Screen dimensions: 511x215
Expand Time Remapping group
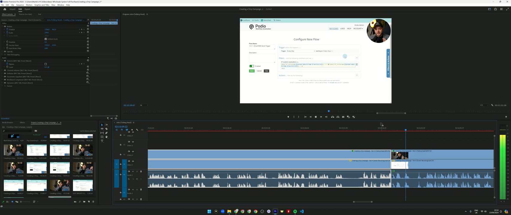coord(2,55)
